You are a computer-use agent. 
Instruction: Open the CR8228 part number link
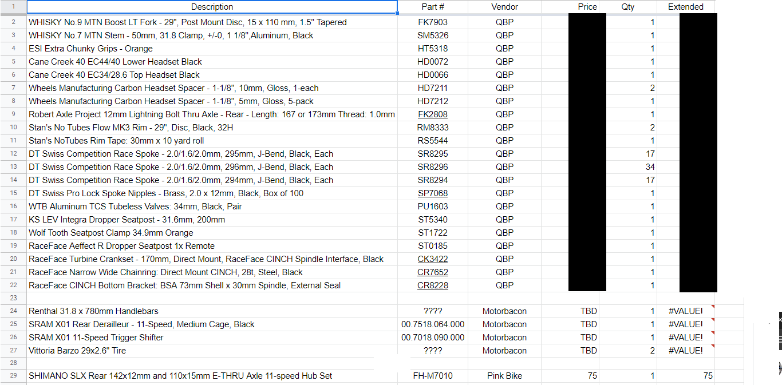pyautogui.click(x=433, y=285)
